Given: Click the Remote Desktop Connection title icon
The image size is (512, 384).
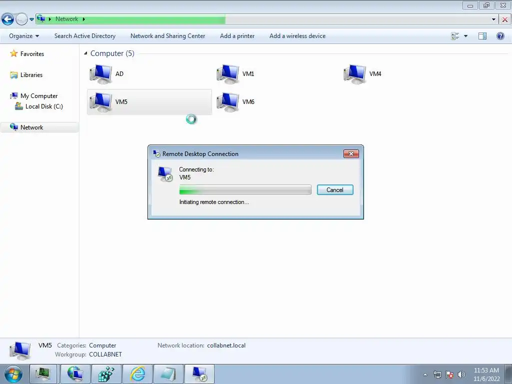Looking at the screenshot, I should (x=156, y=154).
